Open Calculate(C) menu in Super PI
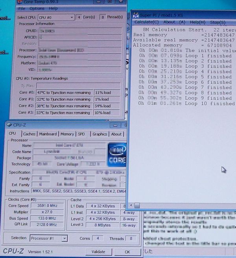Image resolution: width=236 pixels, height=258 pixels. pos(146,22)
